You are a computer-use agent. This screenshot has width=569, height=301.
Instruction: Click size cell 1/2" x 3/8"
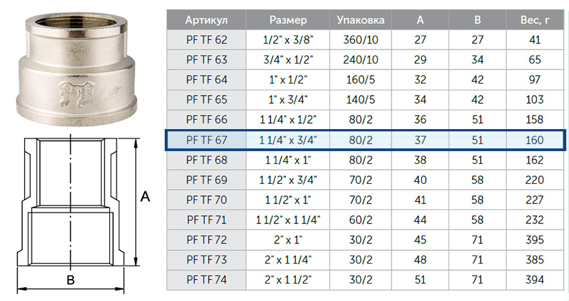288,39
